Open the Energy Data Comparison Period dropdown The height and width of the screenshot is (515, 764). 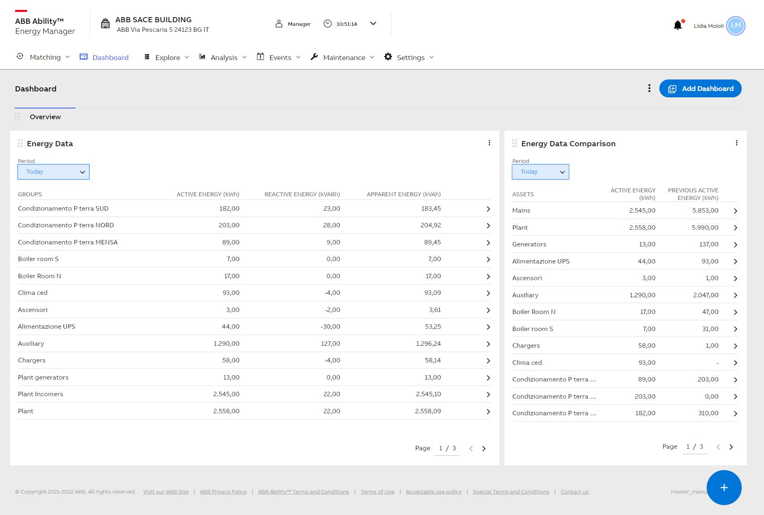point(540,172)
